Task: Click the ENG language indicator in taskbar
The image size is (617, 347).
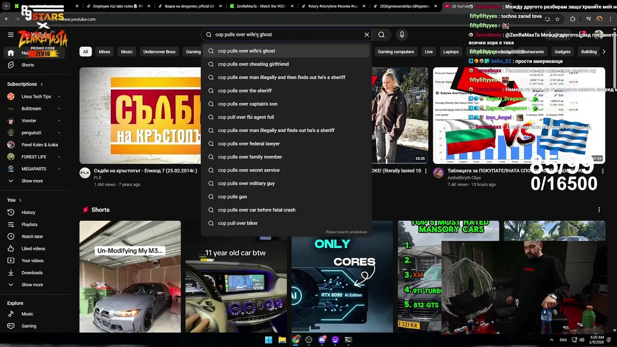Action: point(563,340)
